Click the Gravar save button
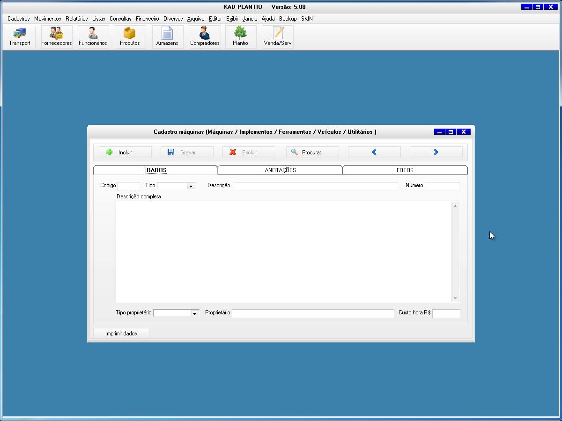The width and height of the screenshot is (562, 421). 187,152
